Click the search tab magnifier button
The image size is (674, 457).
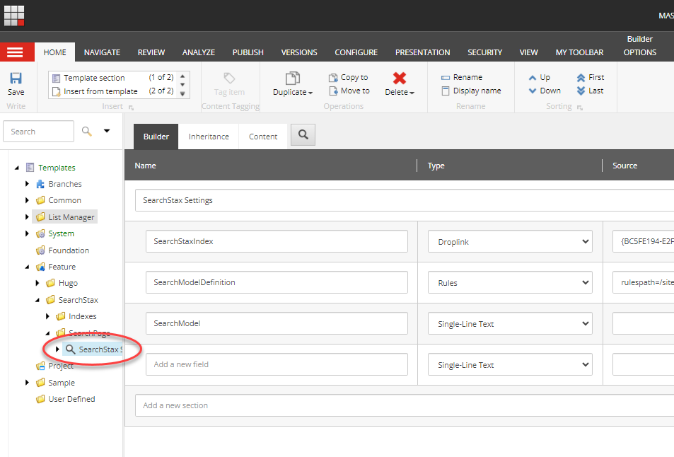[303, 134]
